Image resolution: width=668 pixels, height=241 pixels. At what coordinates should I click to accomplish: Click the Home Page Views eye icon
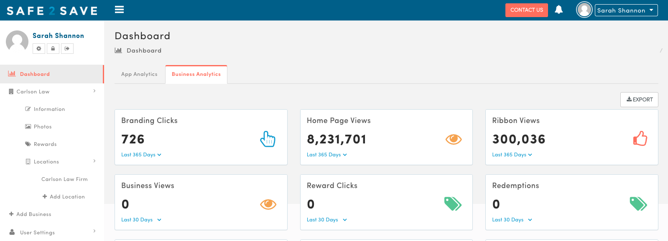coord(453,139)
